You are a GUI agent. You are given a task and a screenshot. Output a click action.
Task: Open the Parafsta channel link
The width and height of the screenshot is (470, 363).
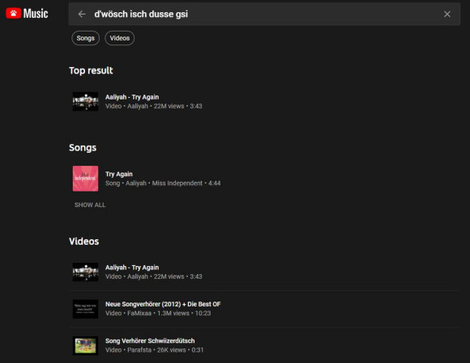[x=139, y=350]
